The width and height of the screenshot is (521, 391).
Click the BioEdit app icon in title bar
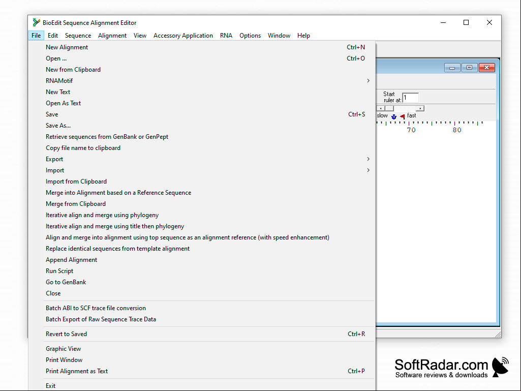[36, 22]
